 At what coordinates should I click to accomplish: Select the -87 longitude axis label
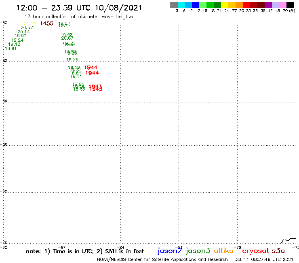pos(62,247)
